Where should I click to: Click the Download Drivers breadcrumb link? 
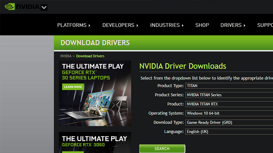click(90, 56)
